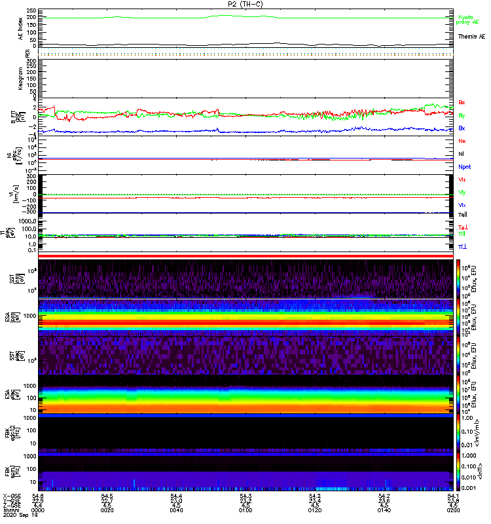Click the blue "Ti⊥" temperature legend label
Screen dimensions: 491x524
tap(462, 247)
